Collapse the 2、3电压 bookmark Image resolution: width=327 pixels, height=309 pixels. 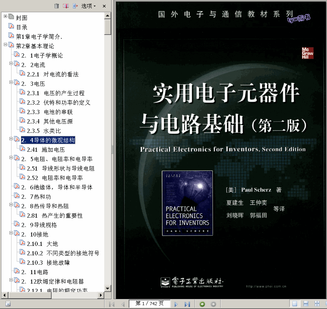11,82
